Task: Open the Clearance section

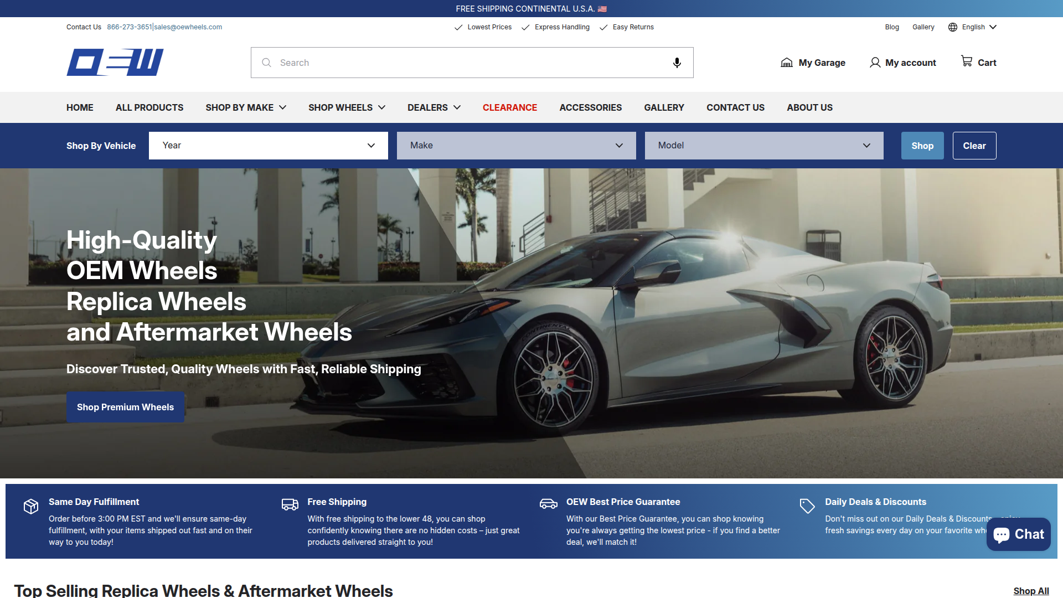Action: coord(510,107)
